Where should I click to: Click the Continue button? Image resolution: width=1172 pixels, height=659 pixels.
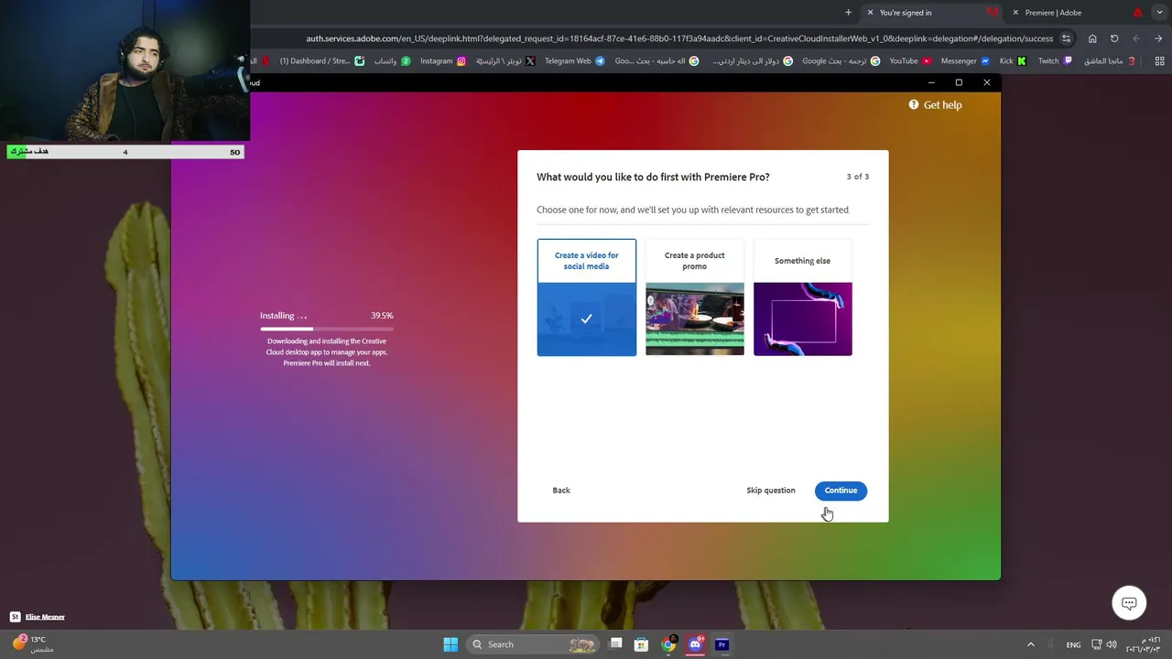[x=841, y=491]
